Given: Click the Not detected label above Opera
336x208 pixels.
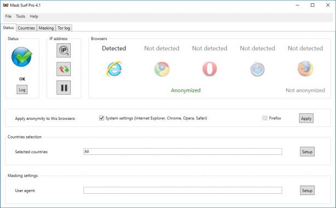Looking at the screenshot, I should coord(210,48).
